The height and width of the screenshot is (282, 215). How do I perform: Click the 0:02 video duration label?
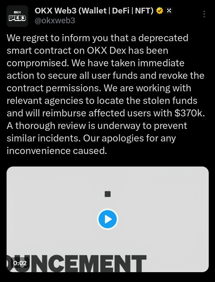tap(20, 263)
